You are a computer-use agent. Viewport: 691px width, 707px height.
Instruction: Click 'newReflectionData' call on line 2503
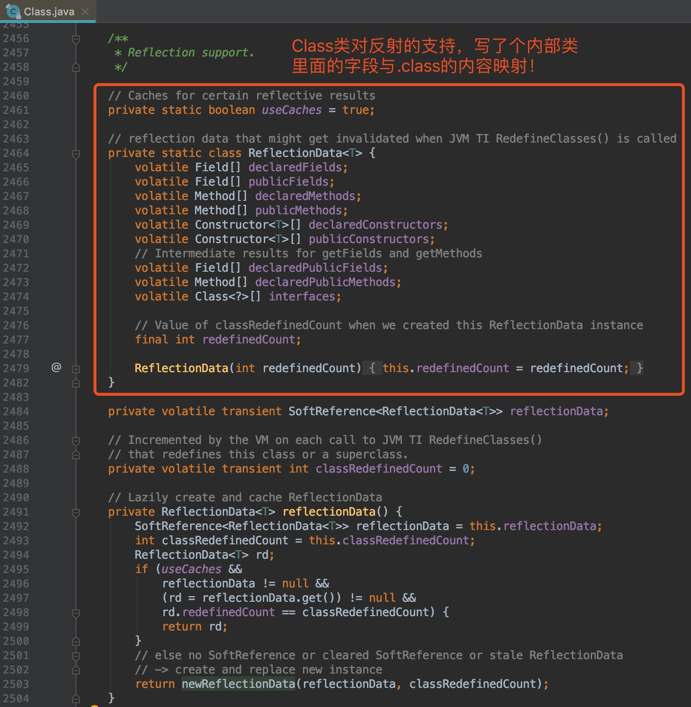pyautogui.click(x=238, y=684)
